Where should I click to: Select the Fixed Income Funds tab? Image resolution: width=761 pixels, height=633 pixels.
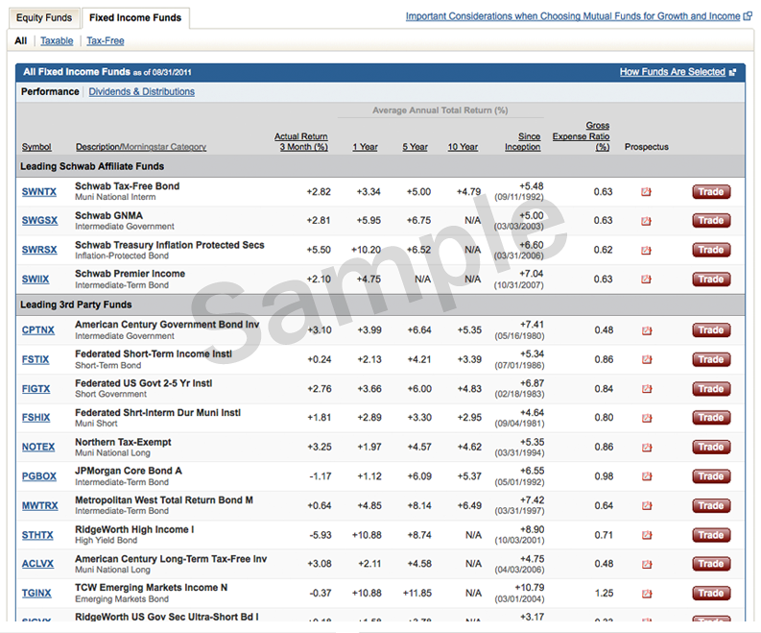pos(135,18)
